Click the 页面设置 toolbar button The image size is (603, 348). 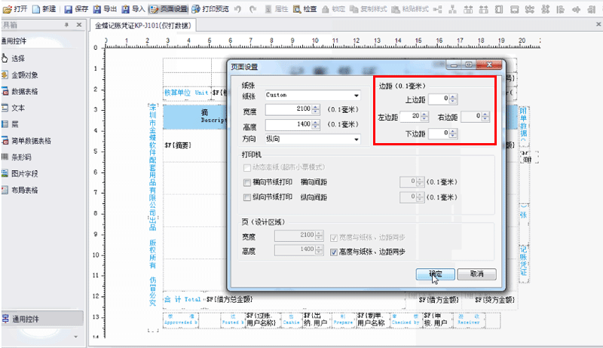coord(168,9)
